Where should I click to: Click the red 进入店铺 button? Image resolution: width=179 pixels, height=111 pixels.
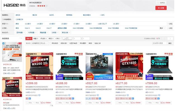[161, 8]
